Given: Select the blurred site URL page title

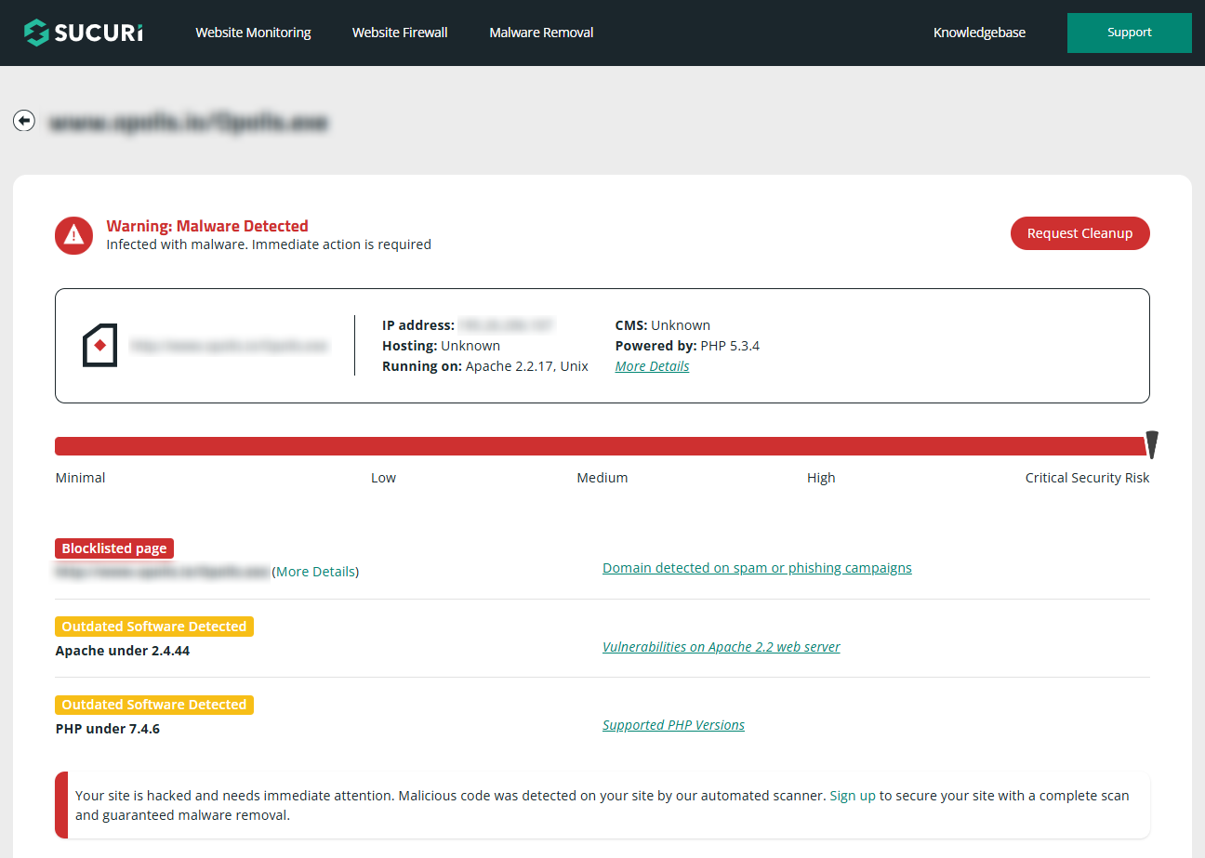Looking at the screenshot, I should coord(189,122).
